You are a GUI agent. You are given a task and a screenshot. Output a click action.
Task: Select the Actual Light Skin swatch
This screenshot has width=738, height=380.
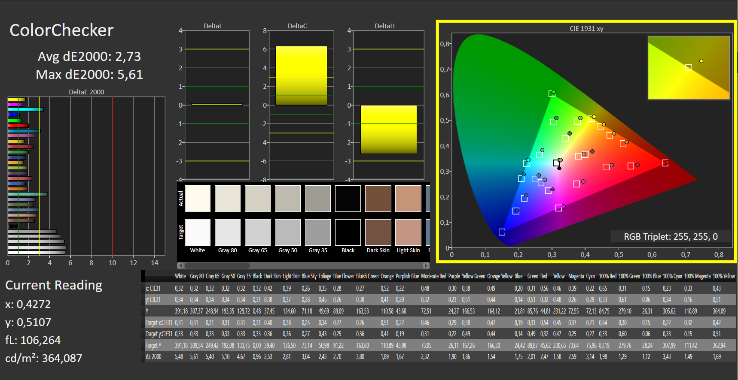(x=408, y=199)
